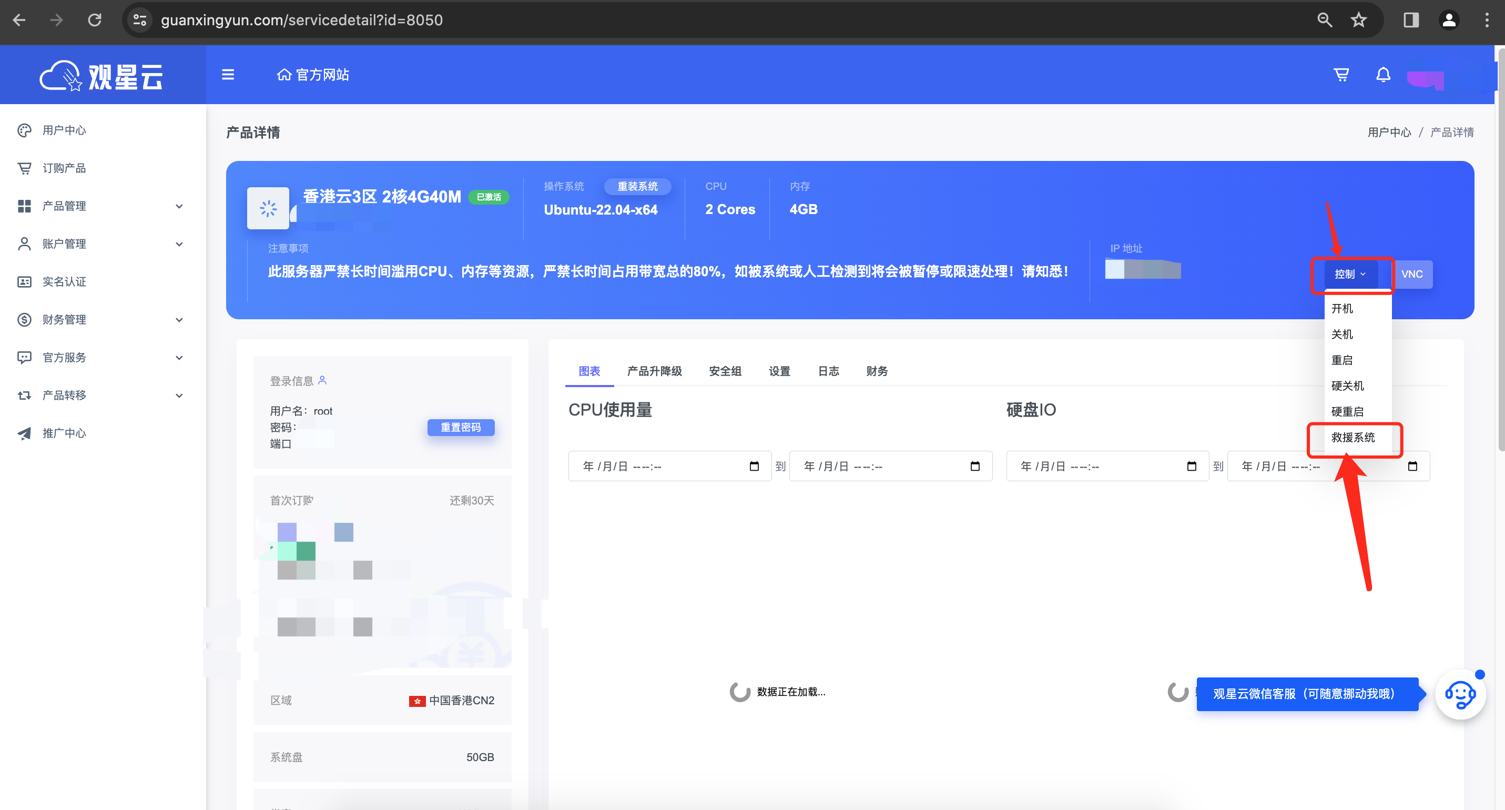Click the VNC connection icon
Screen dimensions: 1505x810
click(1412, 274)
